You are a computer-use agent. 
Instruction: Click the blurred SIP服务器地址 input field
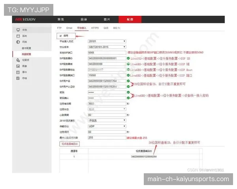[x=107, y=69]
